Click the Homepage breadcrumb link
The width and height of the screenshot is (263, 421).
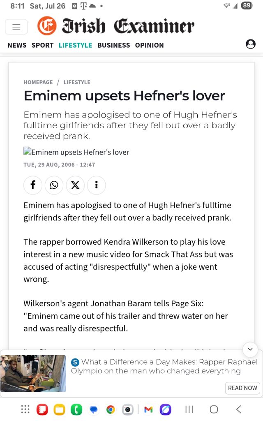(38, 82)
